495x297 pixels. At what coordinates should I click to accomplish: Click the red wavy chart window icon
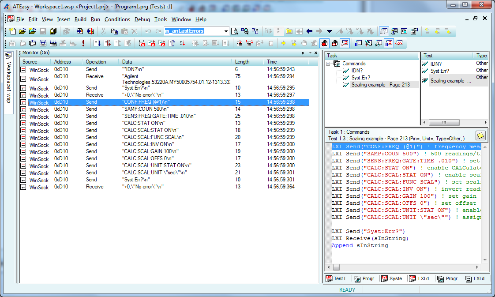pos(399,43)
